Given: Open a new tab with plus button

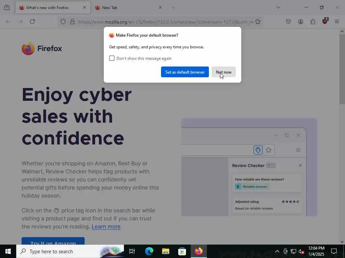Looking at the screenshot, I should coord(173,8).
